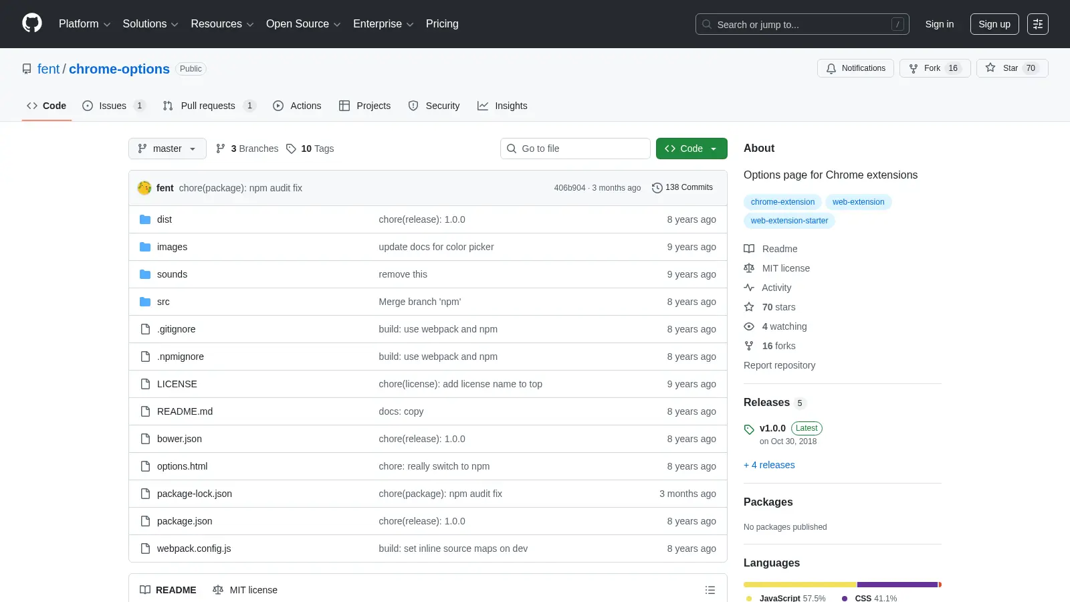Expand the Resources menu
This screenshot has height=602, width=1070.
coord(222,23)
